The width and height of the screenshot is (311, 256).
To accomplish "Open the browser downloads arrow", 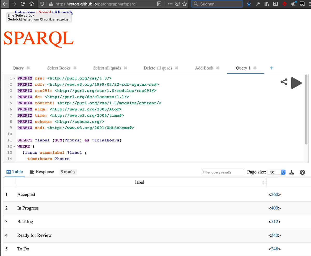I will tap(249, 4).
